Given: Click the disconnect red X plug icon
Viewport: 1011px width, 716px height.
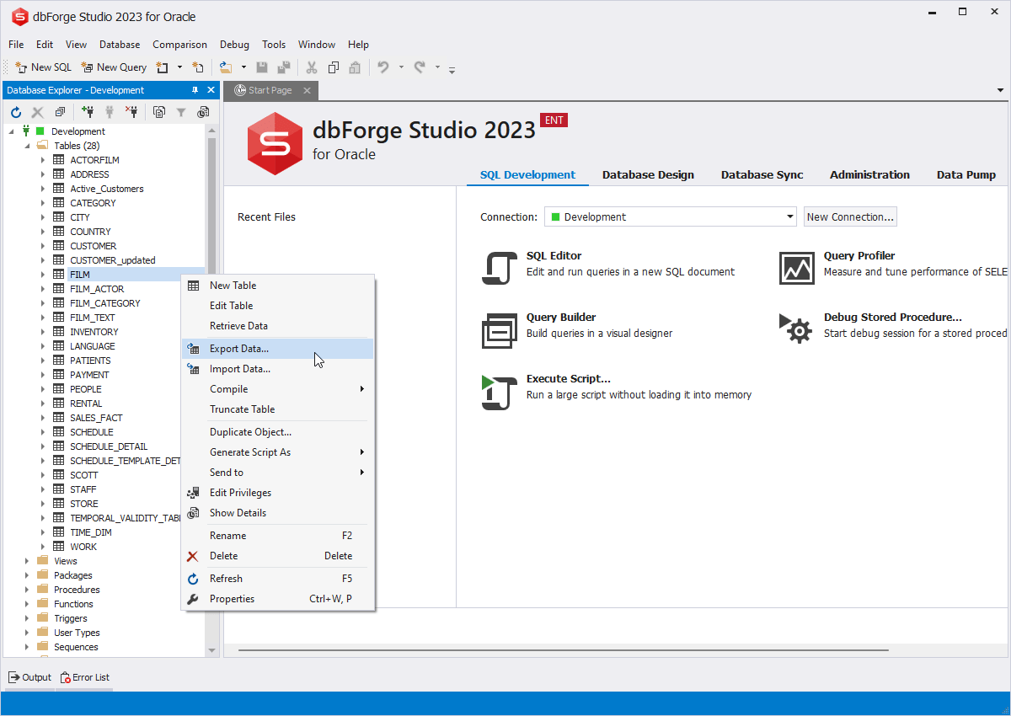Looking at the screenshot, I should 131,111.
